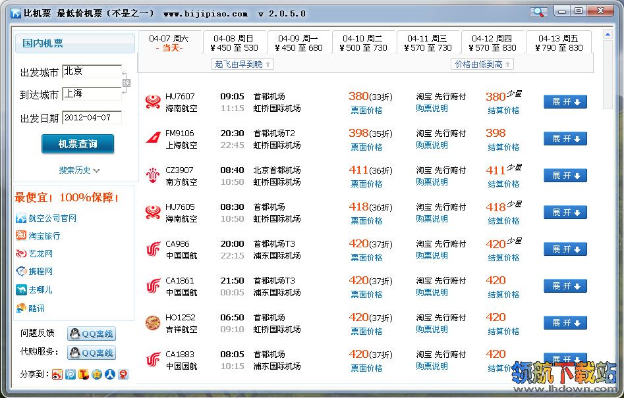Open 购票说明 for flight HO1252

tap(432, 330)
